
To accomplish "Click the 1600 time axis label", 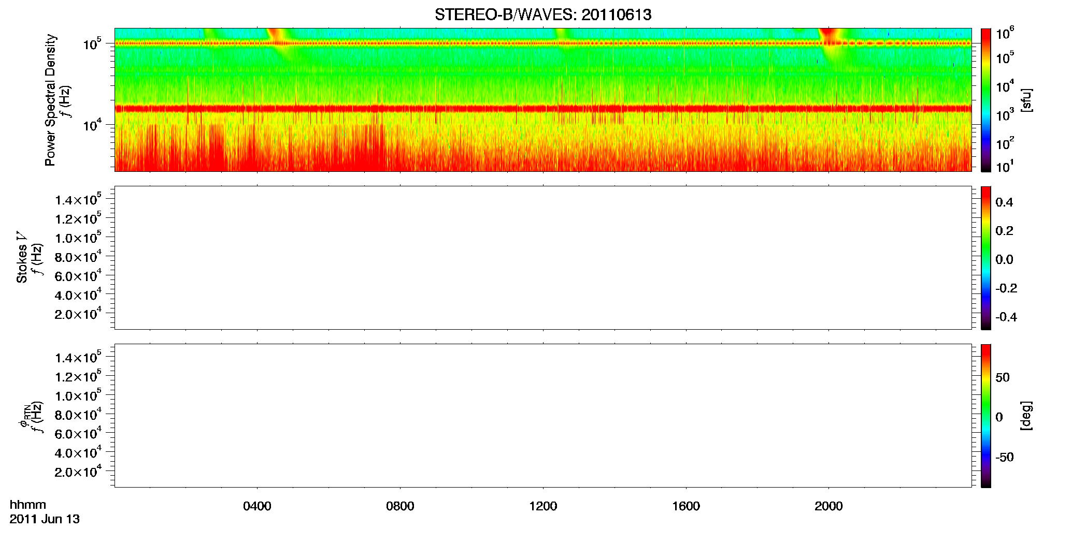I will click(686, 506).
